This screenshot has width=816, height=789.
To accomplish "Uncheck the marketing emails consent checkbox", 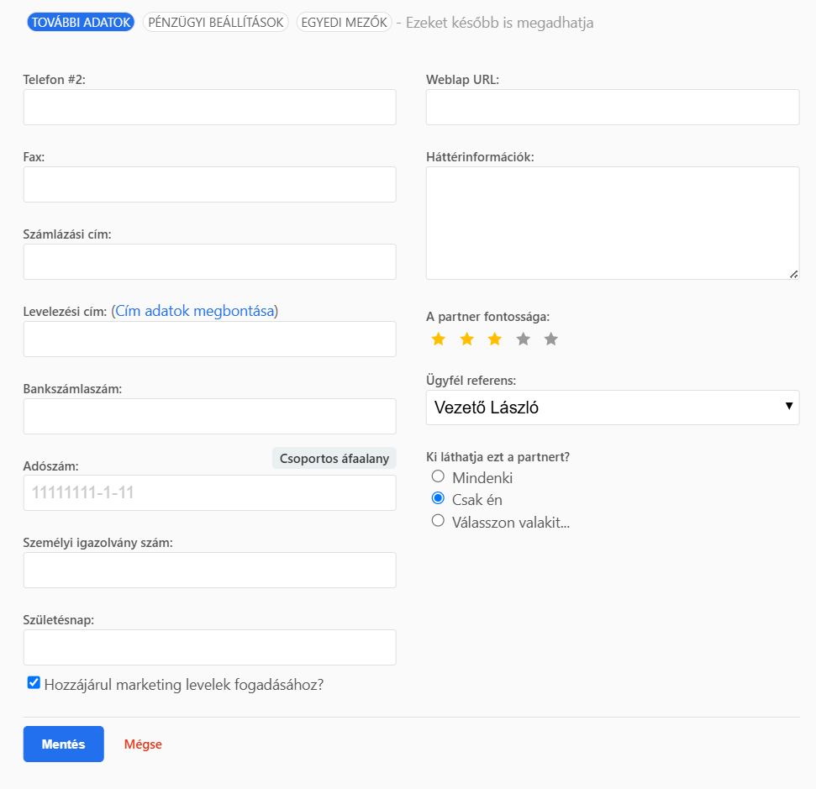I will point(34,682).
